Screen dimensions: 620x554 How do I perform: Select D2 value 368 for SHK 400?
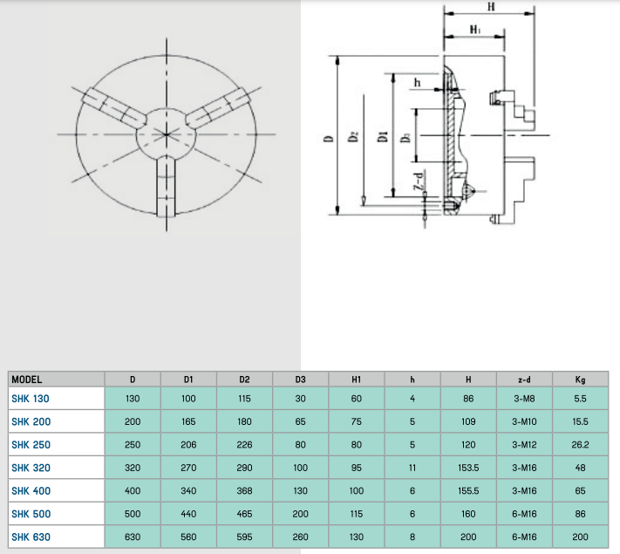pos(244,490)
